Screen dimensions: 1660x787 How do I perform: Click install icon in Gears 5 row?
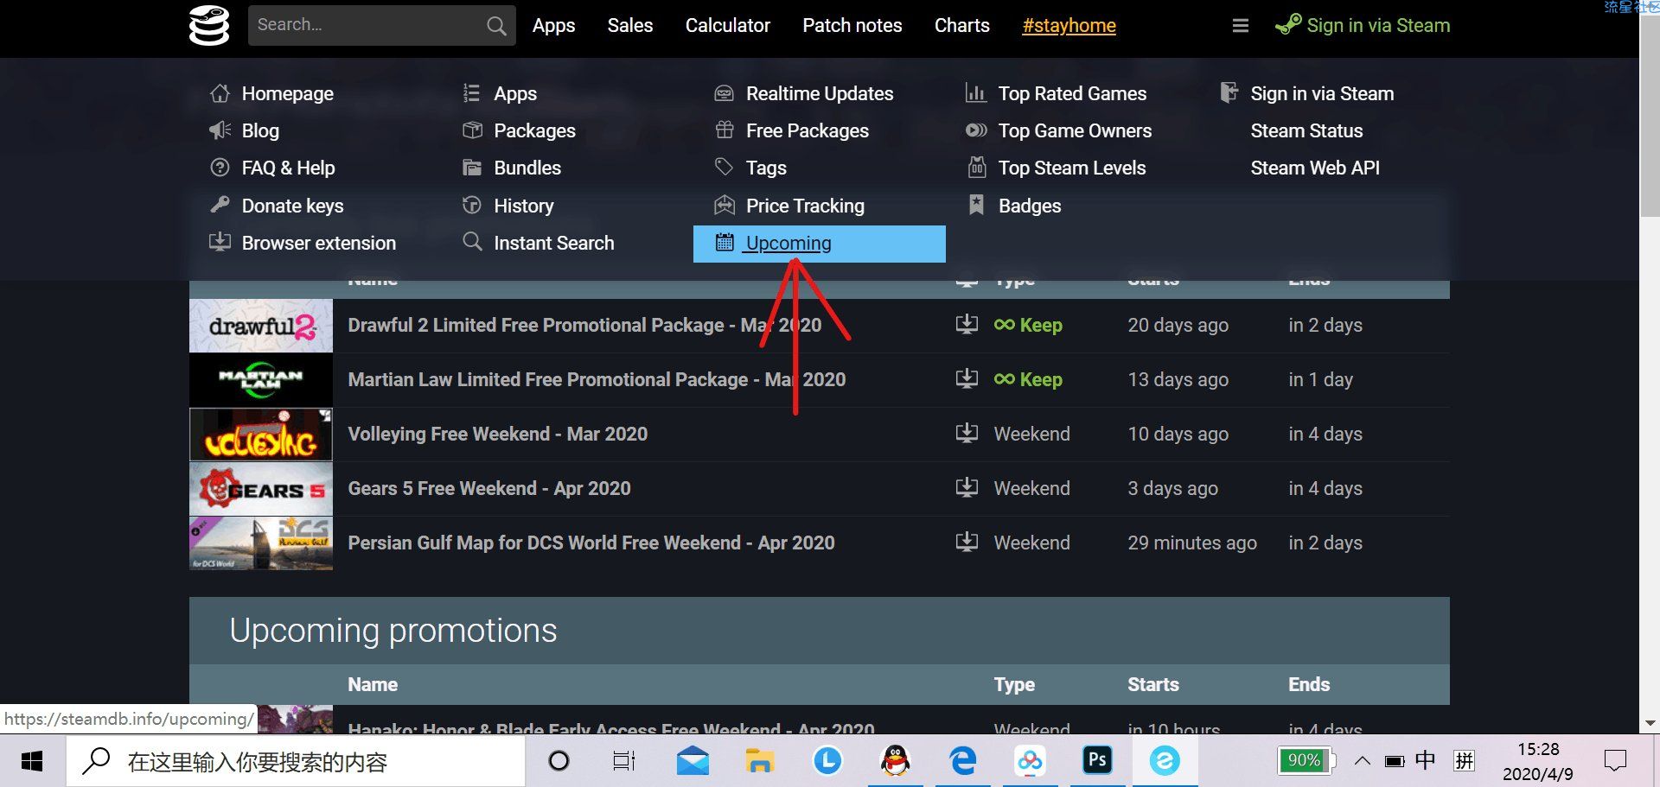click(x=967, y=488)
